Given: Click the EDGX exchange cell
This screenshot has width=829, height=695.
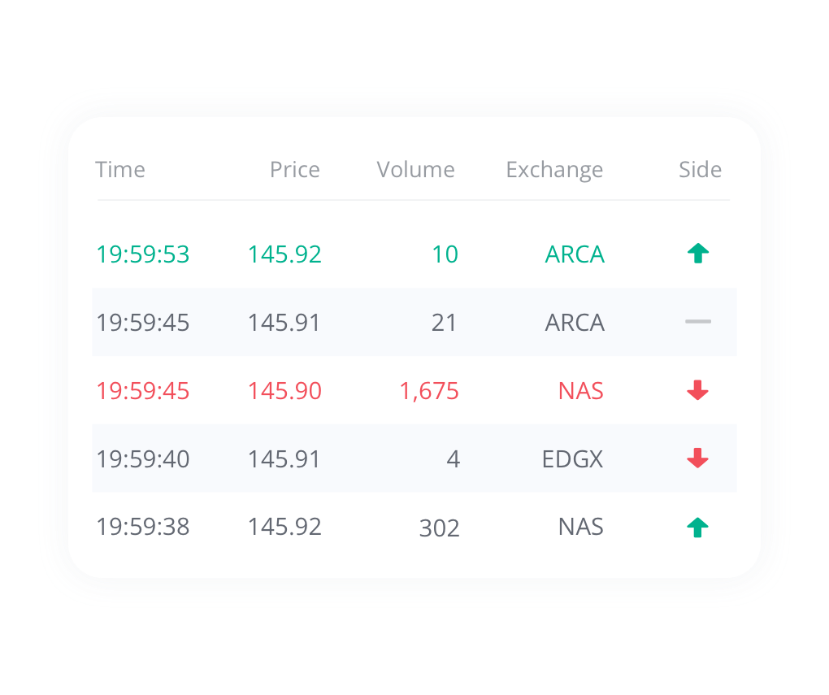Looking at the screenshot, I should tap(573, 459).
